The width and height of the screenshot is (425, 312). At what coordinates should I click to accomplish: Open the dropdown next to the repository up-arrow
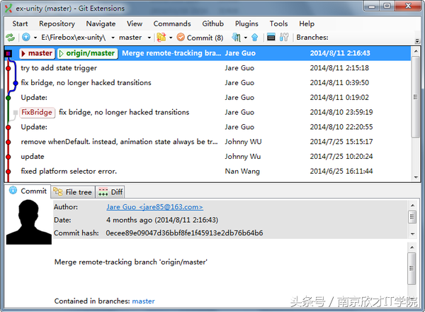coord(35,38)
